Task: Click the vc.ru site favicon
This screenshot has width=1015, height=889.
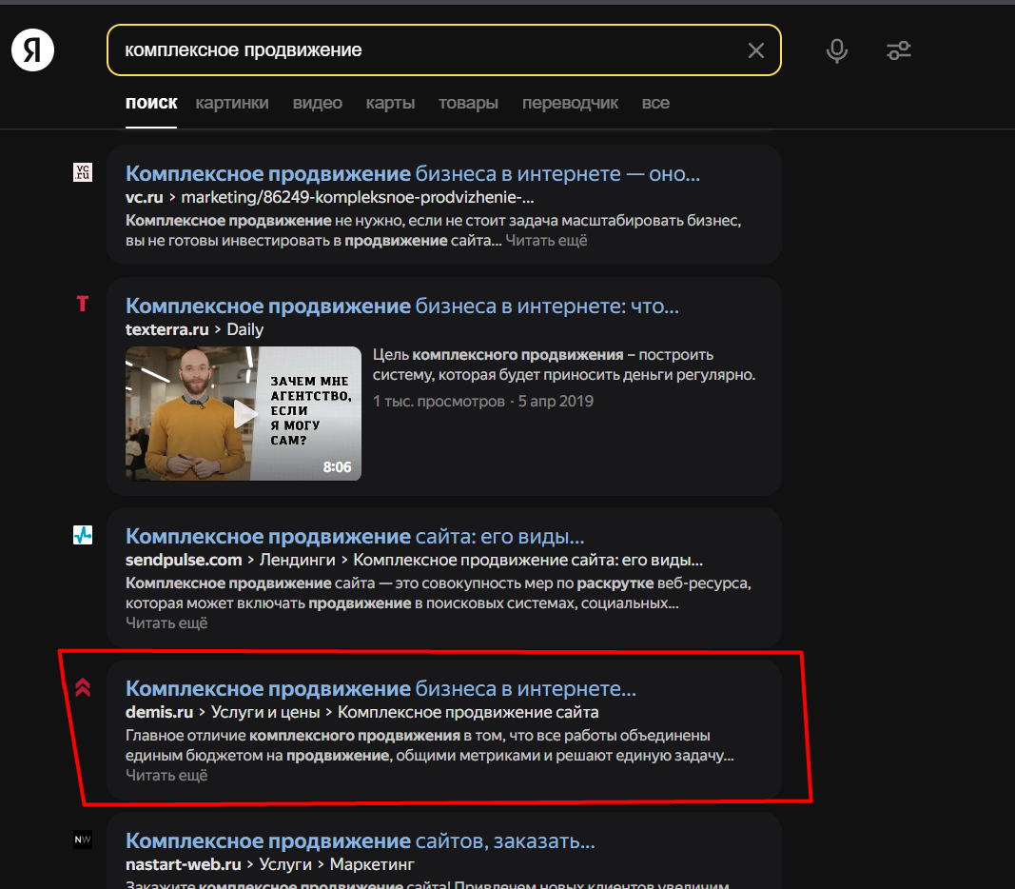Action: pyautogui.click(x=83, y=172)
